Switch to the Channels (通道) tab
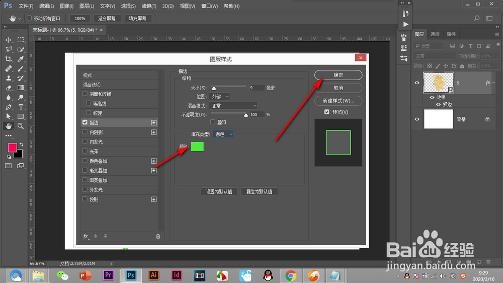 435,34
